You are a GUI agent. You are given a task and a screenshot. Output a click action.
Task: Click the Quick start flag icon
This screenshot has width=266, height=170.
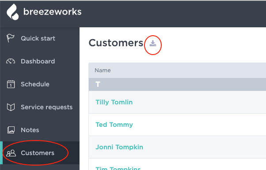point(11,38)
